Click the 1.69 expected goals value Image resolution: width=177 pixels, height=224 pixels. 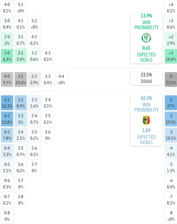coord(146,130)
